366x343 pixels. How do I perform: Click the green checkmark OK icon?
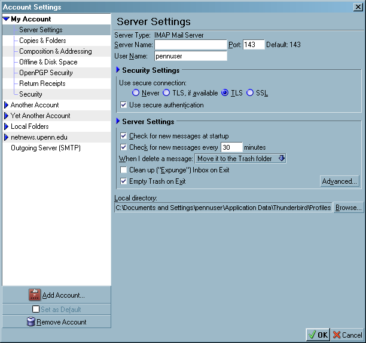pos(312,335)
